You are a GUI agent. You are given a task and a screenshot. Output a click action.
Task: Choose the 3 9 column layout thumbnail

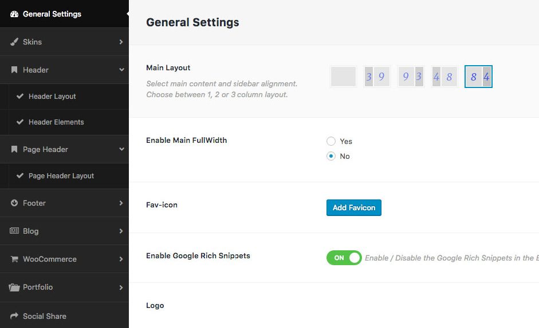377,77
